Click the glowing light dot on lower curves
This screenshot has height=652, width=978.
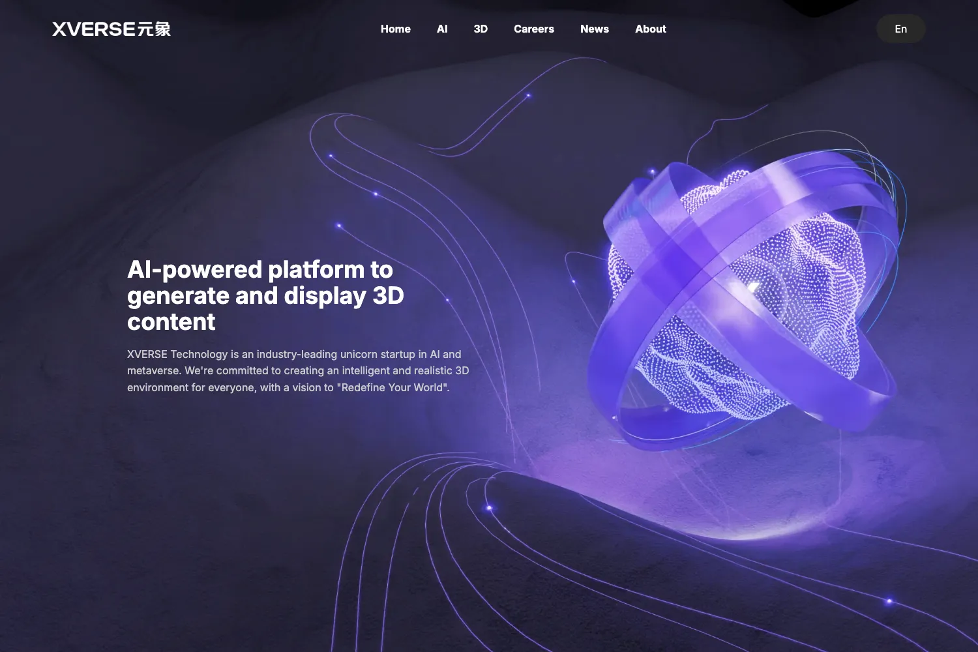click(x=490, y=507)
